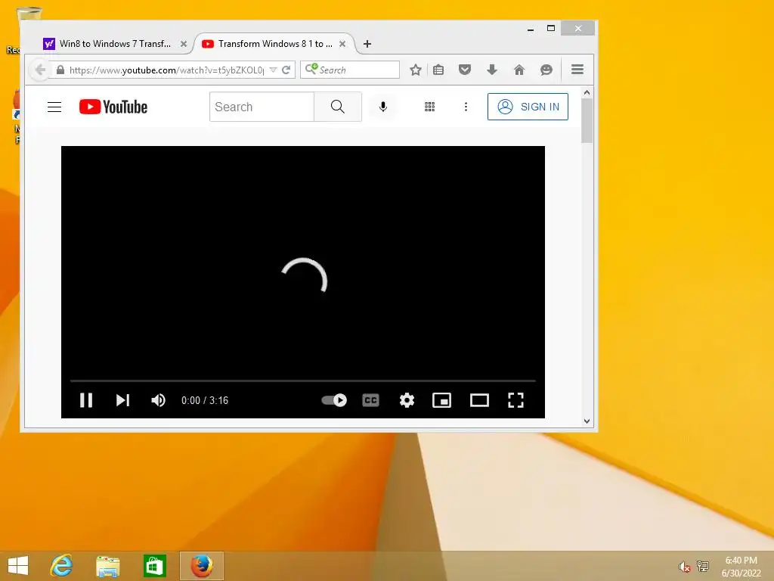Show URL history dropdown arrow
This screenshot has height=581, width=774.
(x=273, y=70)
